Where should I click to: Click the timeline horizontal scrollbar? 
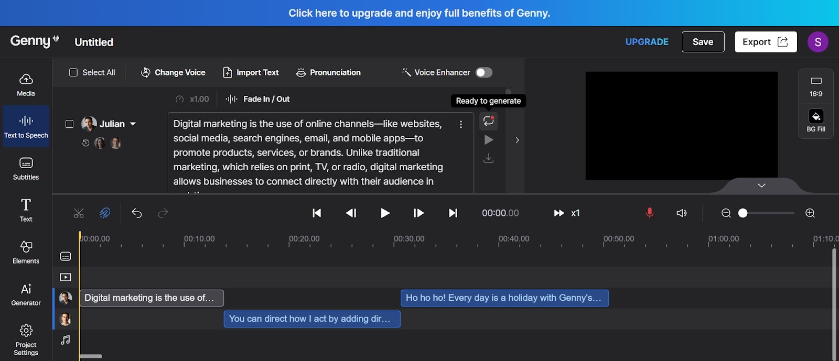click(91, 356)
